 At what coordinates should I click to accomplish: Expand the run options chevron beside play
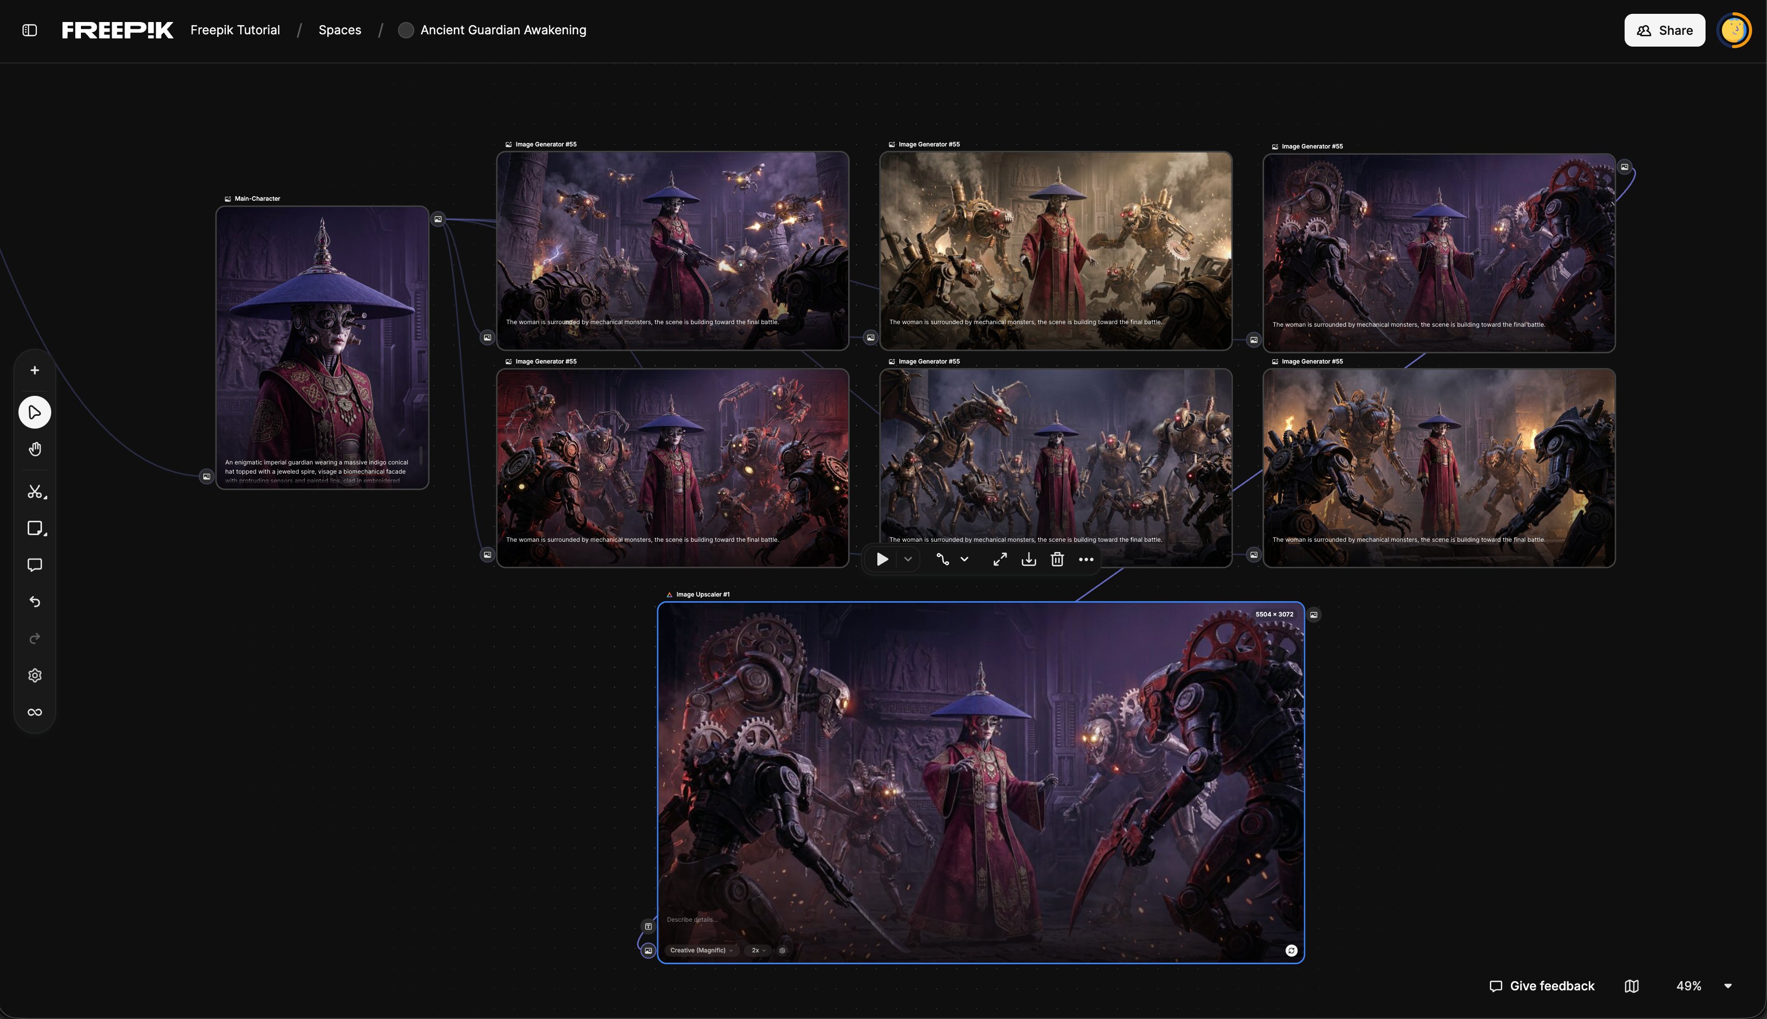click(908, 559)
